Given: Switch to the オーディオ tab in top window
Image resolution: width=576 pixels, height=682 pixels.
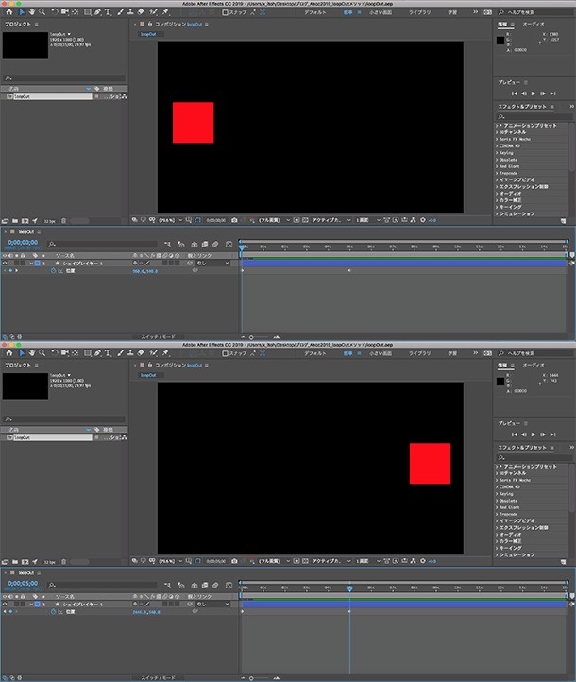Looking at the screenshot, I should [534, 24].
